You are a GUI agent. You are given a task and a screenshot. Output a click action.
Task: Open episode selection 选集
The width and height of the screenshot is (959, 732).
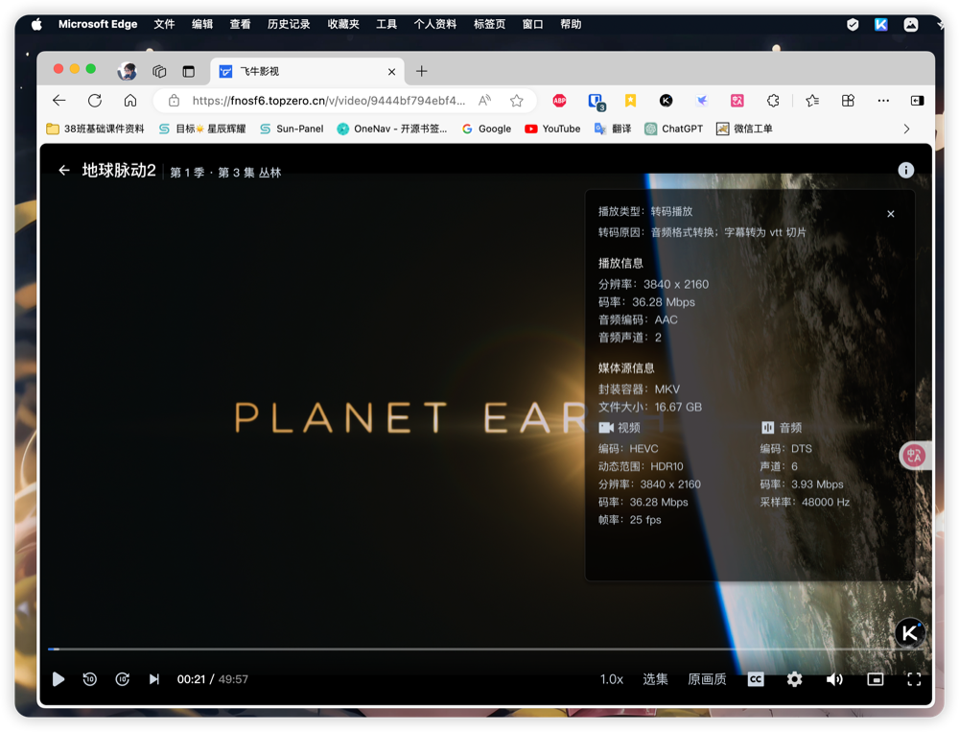coord(655,679)
